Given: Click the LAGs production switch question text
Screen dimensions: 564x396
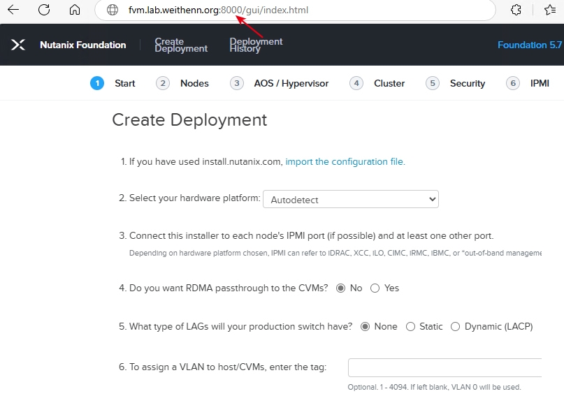Looking at the screenshot, I should 240,327.
